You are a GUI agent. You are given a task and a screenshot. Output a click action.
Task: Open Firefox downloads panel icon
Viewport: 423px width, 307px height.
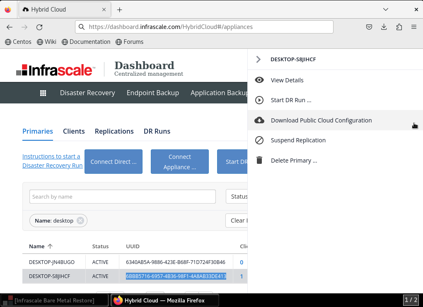tap(384, 27)
